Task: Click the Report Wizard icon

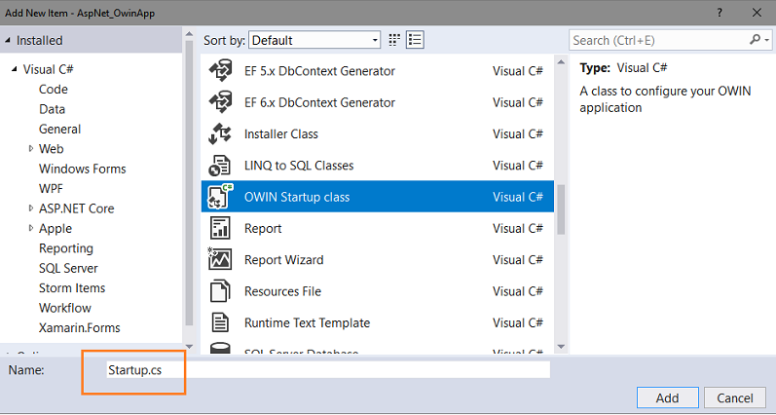Action: [221, 260]
